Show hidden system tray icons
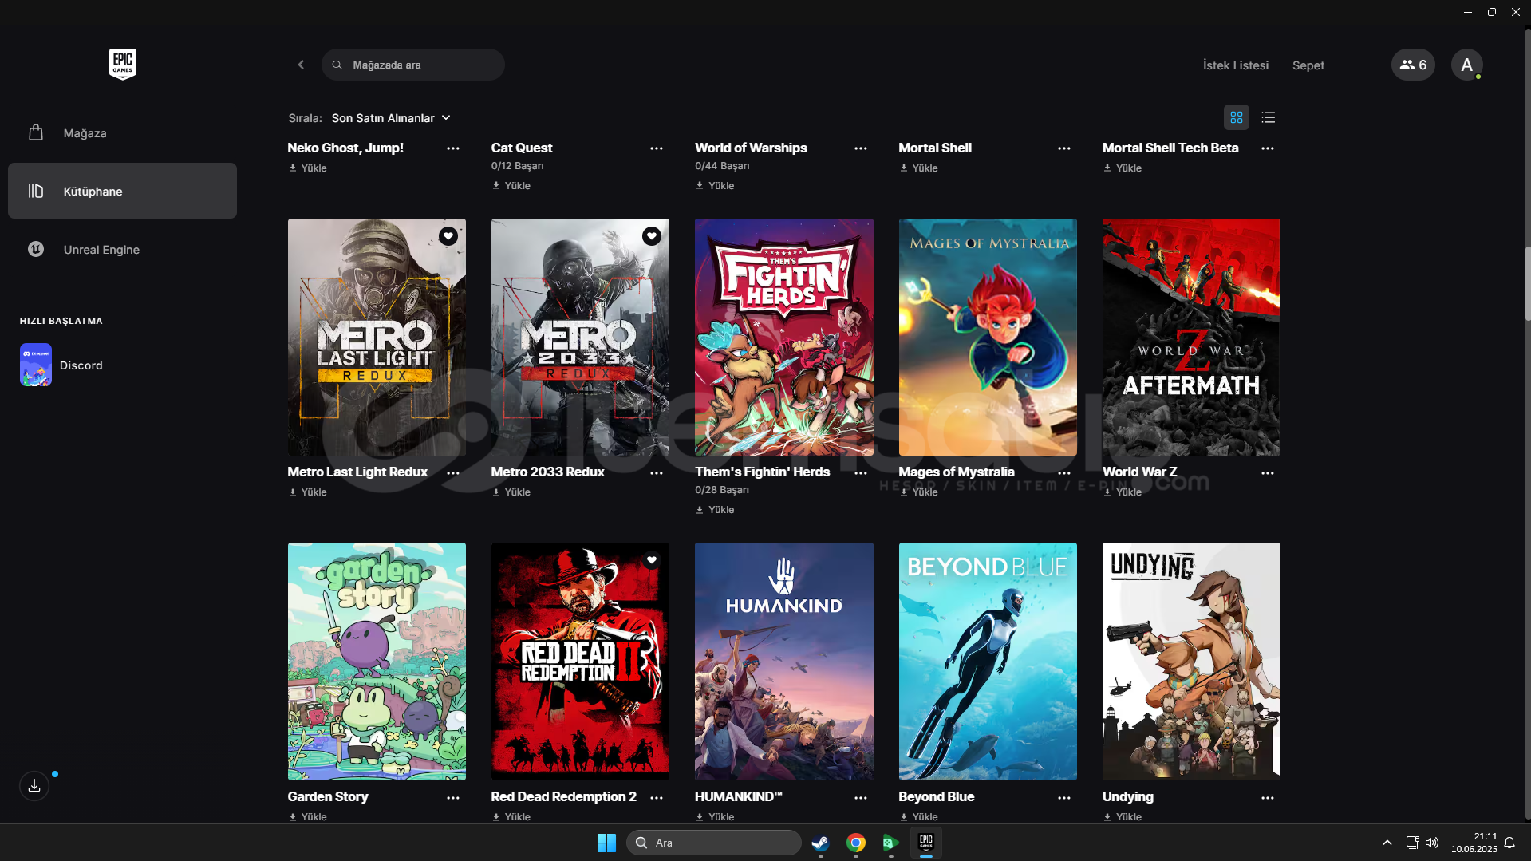1531x861 pixels. click(1387, 843)
